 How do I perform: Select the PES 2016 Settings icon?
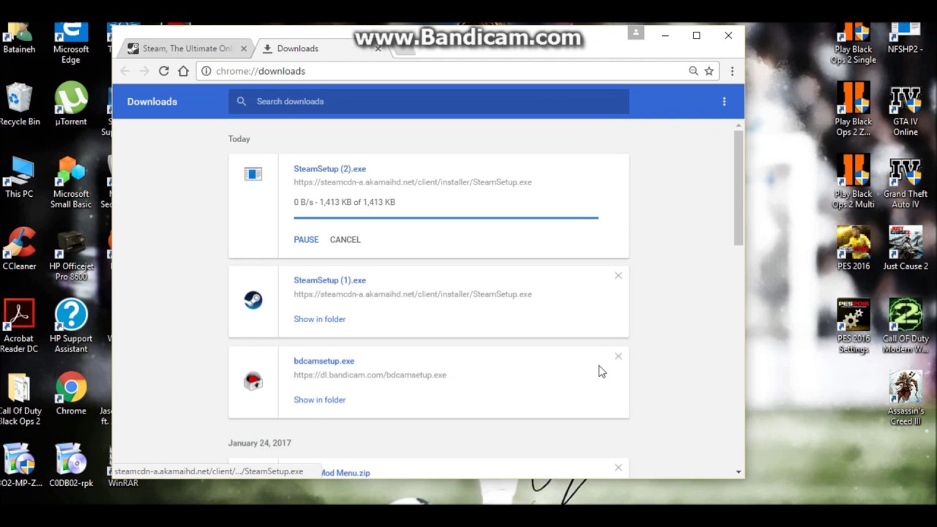pyautogui.click(x=854, y=326)
